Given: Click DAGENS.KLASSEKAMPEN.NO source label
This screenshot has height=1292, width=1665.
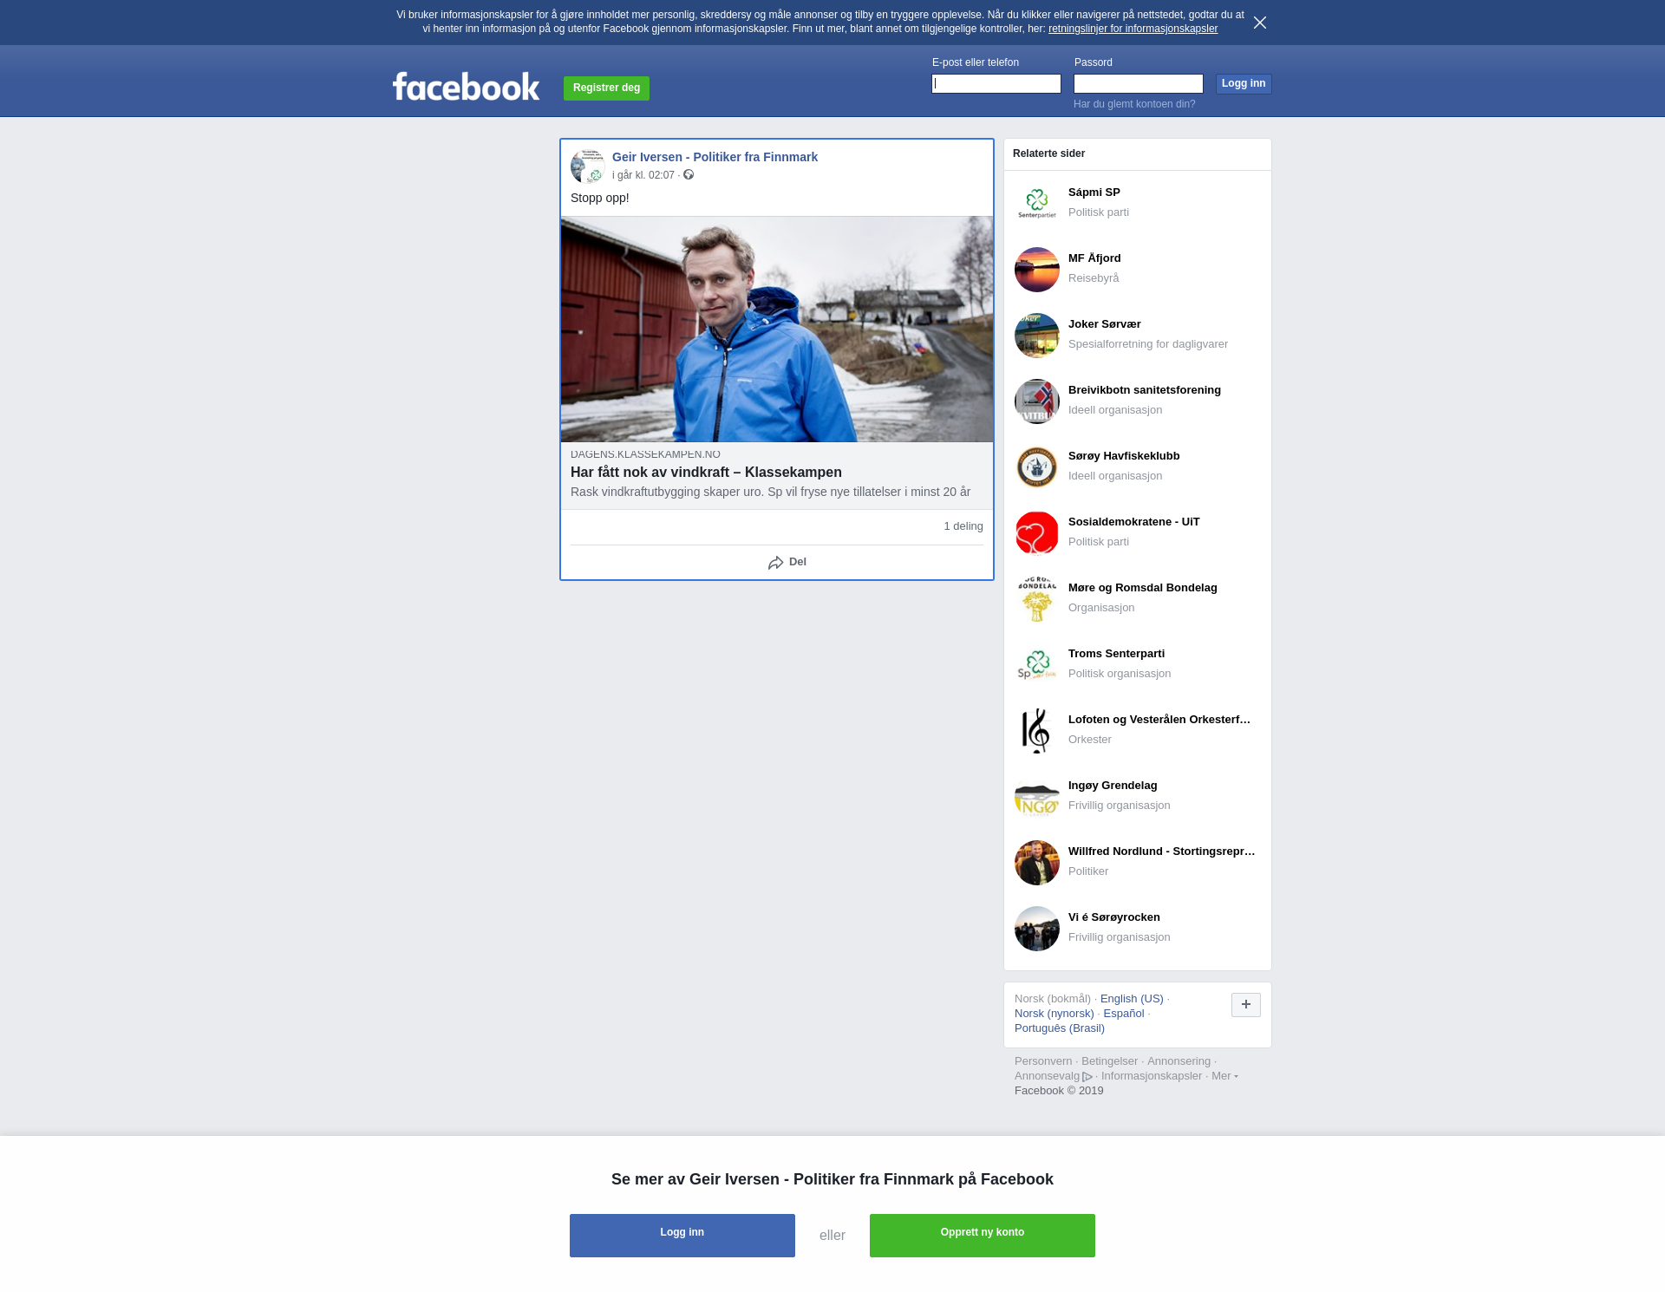Looking at the screenshot, I should pos(645,454).
